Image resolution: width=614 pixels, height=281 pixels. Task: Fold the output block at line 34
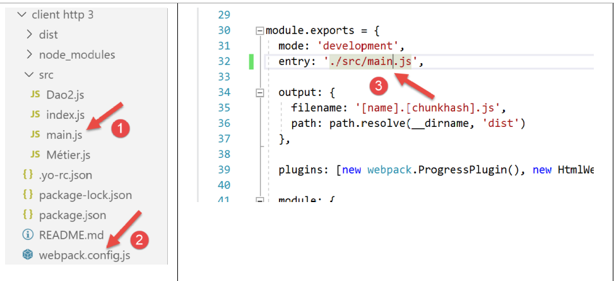click(x=259, y=93)
